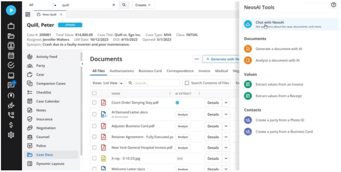This screenshot has width=341, height=172.
Task: Check the Retainer Agreement row checkbox
Action: pos(94,137)
